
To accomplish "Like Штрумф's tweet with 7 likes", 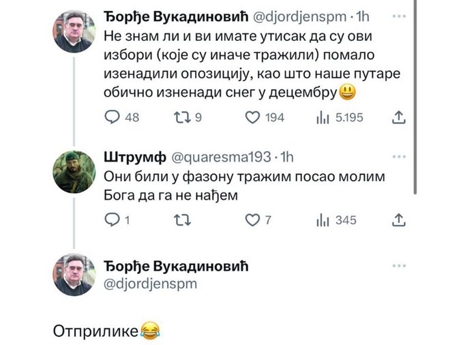I will tap(252, 220).
